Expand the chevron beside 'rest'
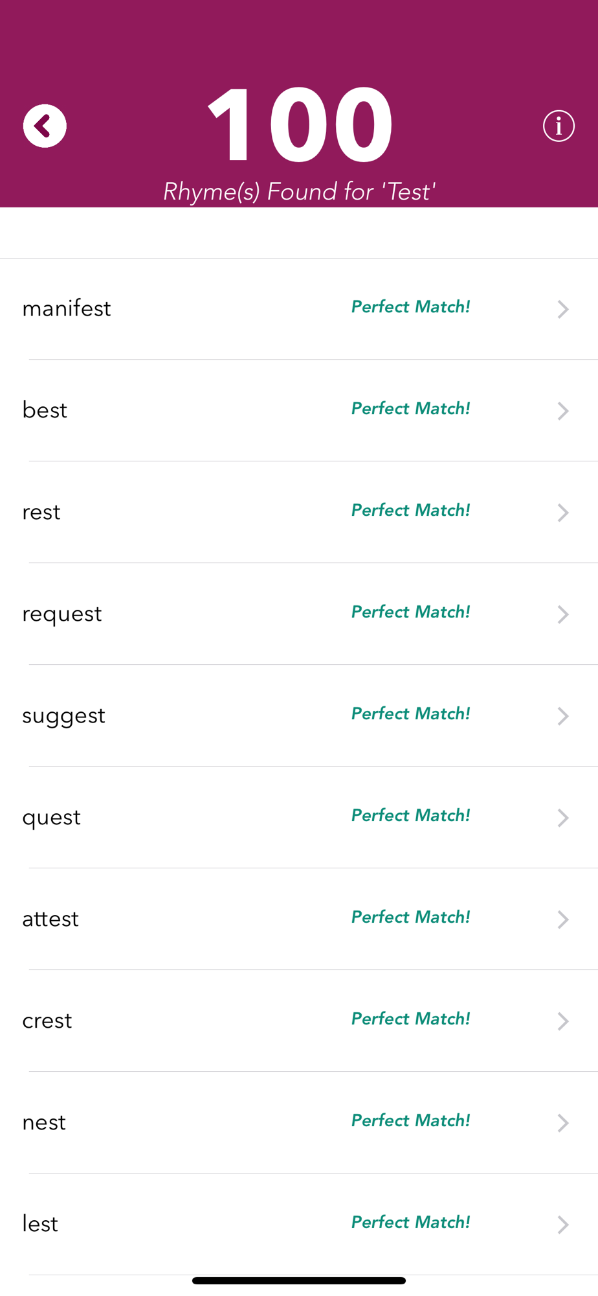598x1296 pixels. 562,513
